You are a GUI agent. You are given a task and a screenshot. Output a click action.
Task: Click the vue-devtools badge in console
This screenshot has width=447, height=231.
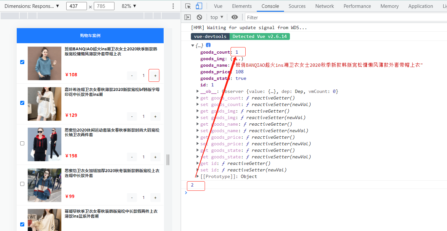pyautogui.click(x=210, y=36)
